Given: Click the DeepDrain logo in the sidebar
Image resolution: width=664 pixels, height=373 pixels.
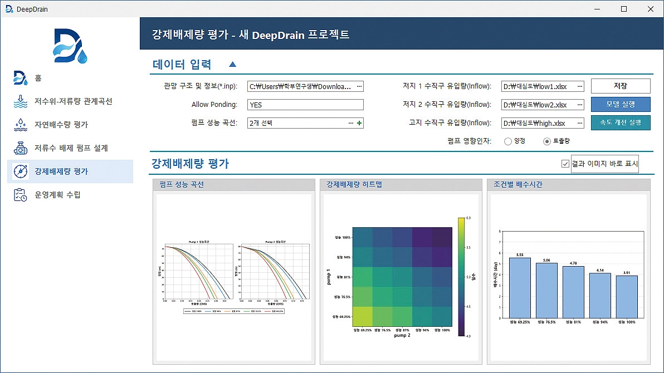Looking at the screenshot, I should (x=70, y=46).
